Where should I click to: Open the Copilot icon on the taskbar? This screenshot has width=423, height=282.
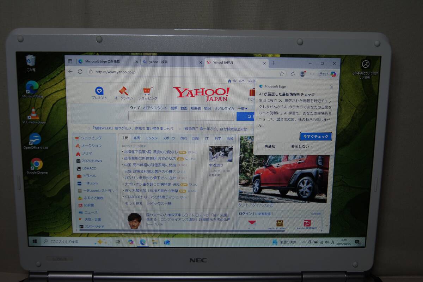pyautogui.click(x=131, y=242)
